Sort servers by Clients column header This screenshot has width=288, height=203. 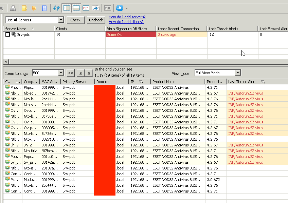click(80, 29)
